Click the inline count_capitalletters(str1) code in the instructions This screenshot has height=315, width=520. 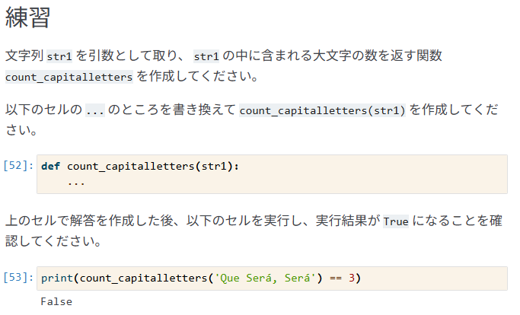(323, 110)
